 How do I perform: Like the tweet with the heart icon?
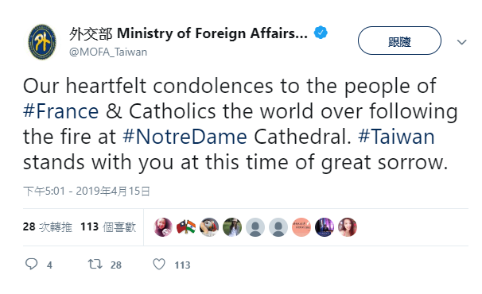[x=159, y=264]
